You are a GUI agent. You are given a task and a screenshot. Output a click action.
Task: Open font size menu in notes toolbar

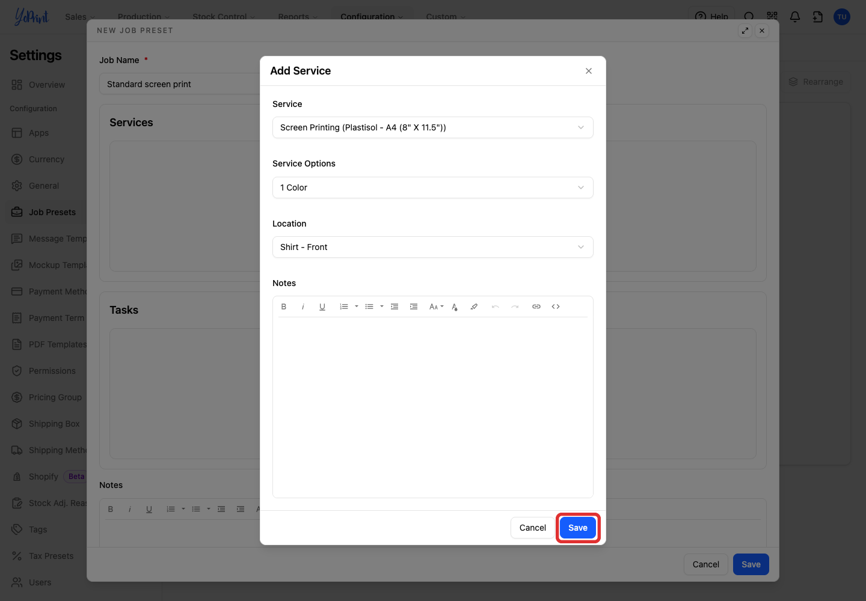tap(437, 307)
